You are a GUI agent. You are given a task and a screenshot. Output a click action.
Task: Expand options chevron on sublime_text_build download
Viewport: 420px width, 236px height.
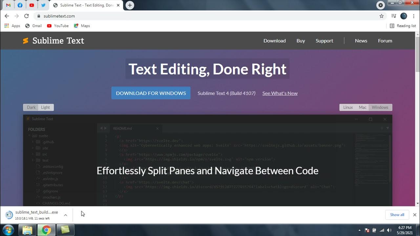(x=65, y=215)
